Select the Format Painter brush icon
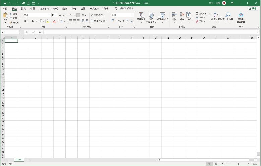 click(11, 22)
